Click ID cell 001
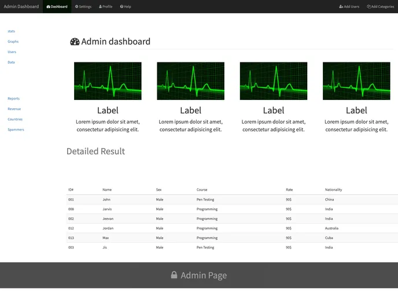This screenshot has width=398, height=296. pyautogui.click(x=71, y=199)
